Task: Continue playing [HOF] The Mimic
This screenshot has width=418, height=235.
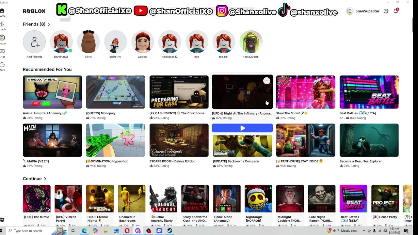Action: pos(37,198)
